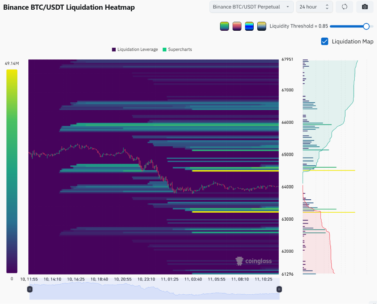Screen dimensions: 377x304
Task: Click the camera screenshot icon
Action: (x=365, y=7)
